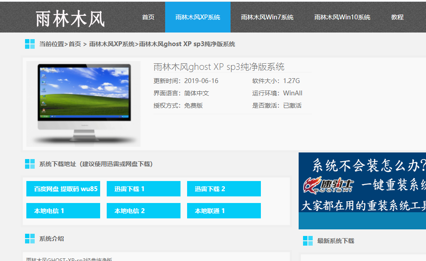Click the 系统介绍 section heading
426x261 pixels.
(x=52, y=239)
